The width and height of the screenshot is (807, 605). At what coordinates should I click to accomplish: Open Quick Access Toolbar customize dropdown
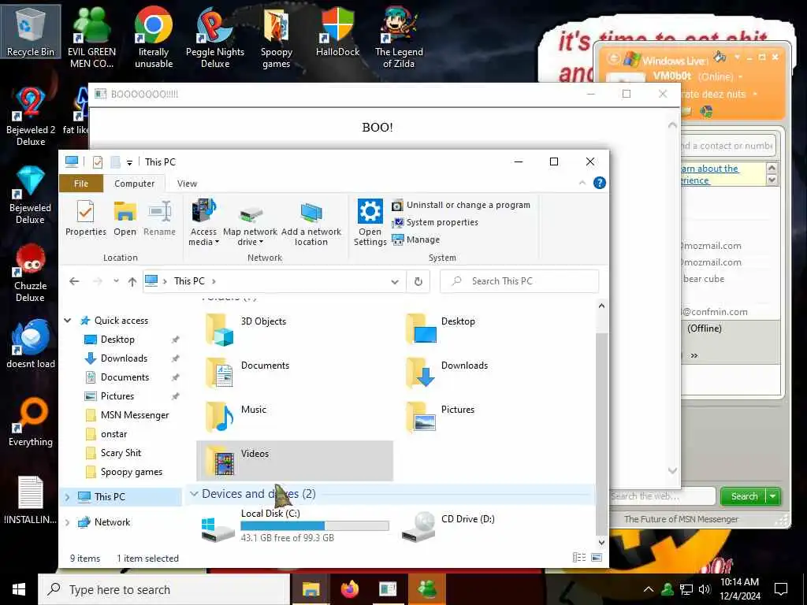(130, 162)
